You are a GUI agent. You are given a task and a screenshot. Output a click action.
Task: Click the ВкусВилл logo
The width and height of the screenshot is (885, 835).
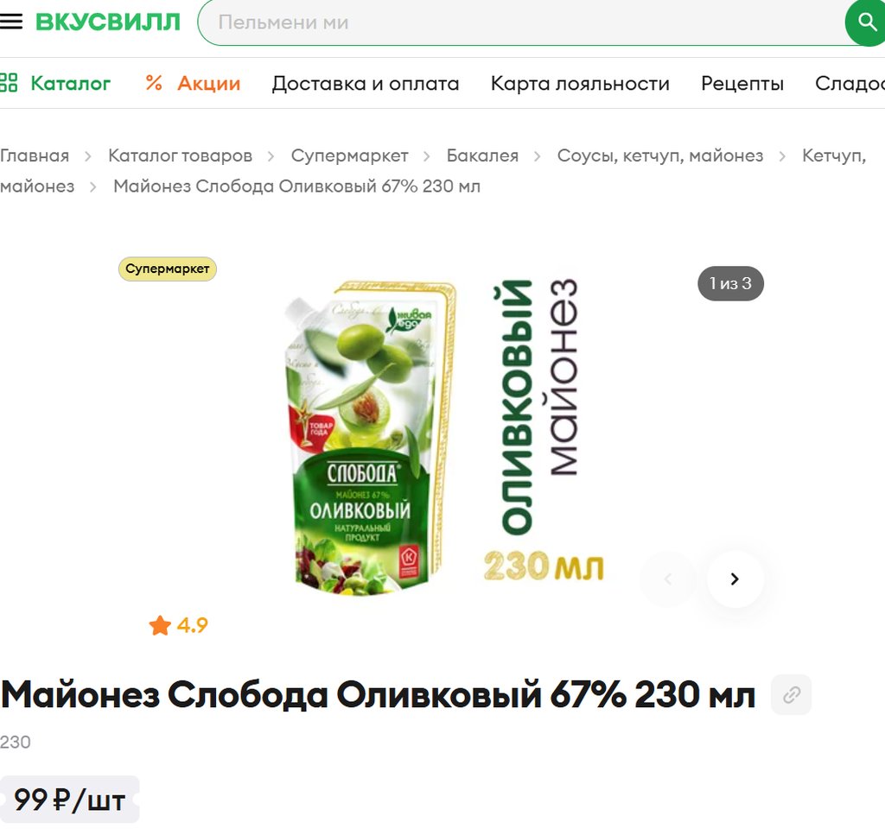click(x=108, y=22)
